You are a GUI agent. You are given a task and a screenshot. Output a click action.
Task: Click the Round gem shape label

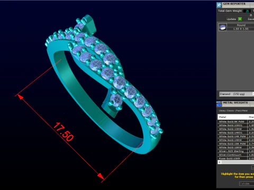241,25
